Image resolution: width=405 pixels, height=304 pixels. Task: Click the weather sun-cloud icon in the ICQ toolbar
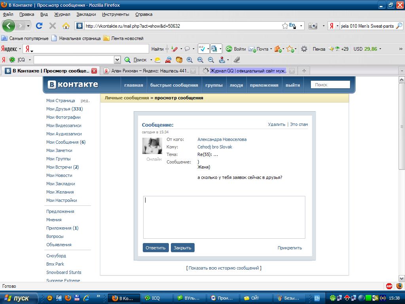(x=157, y=60)
